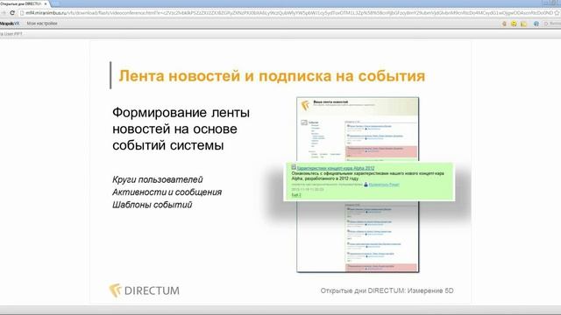Screen dimensions: 561x315
Task: Click the yellow folder icon in the toolbar
Action: click(524, 24)
